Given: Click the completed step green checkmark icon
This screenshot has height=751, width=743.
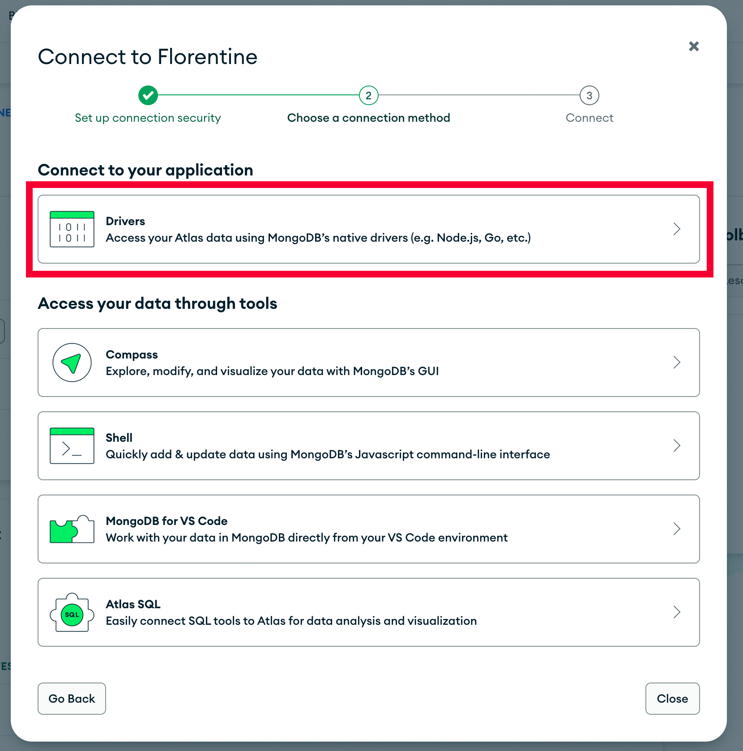Looking at the screenshot, I should [148, 95].
